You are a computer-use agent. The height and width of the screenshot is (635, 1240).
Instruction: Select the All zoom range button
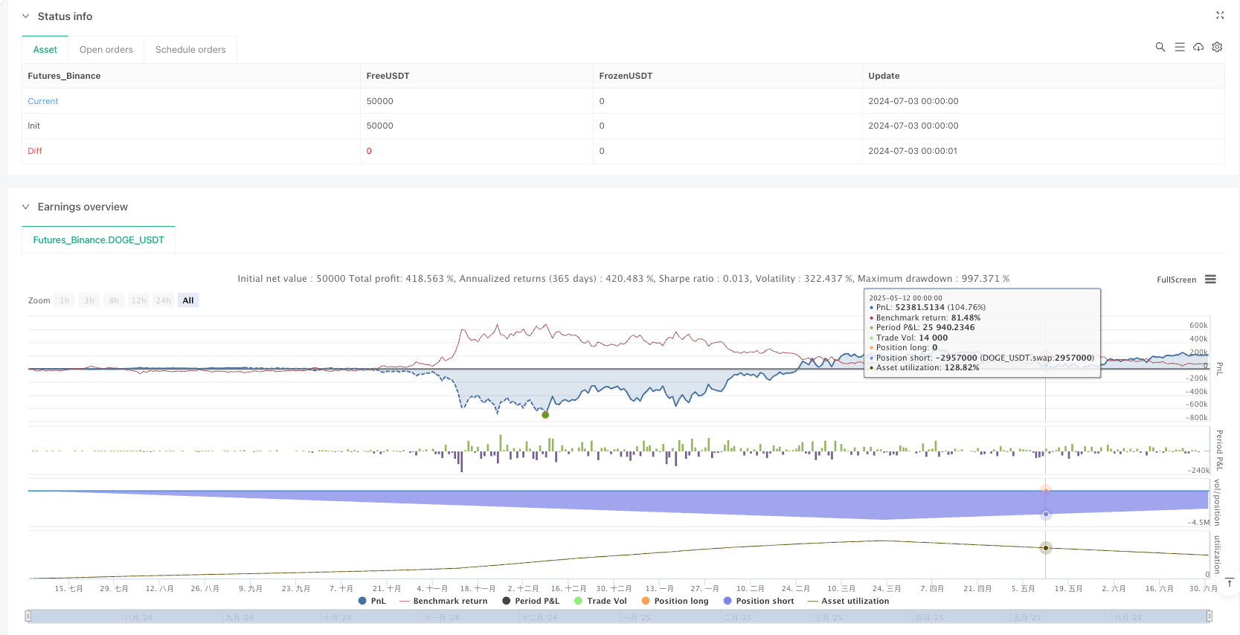point(188,300)
